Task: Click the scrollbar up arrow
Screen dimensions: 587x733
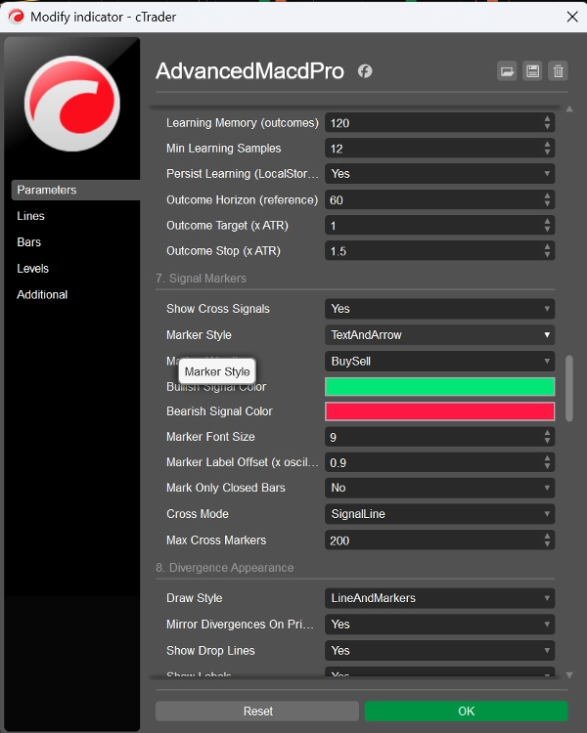Action: coord(569,108)
